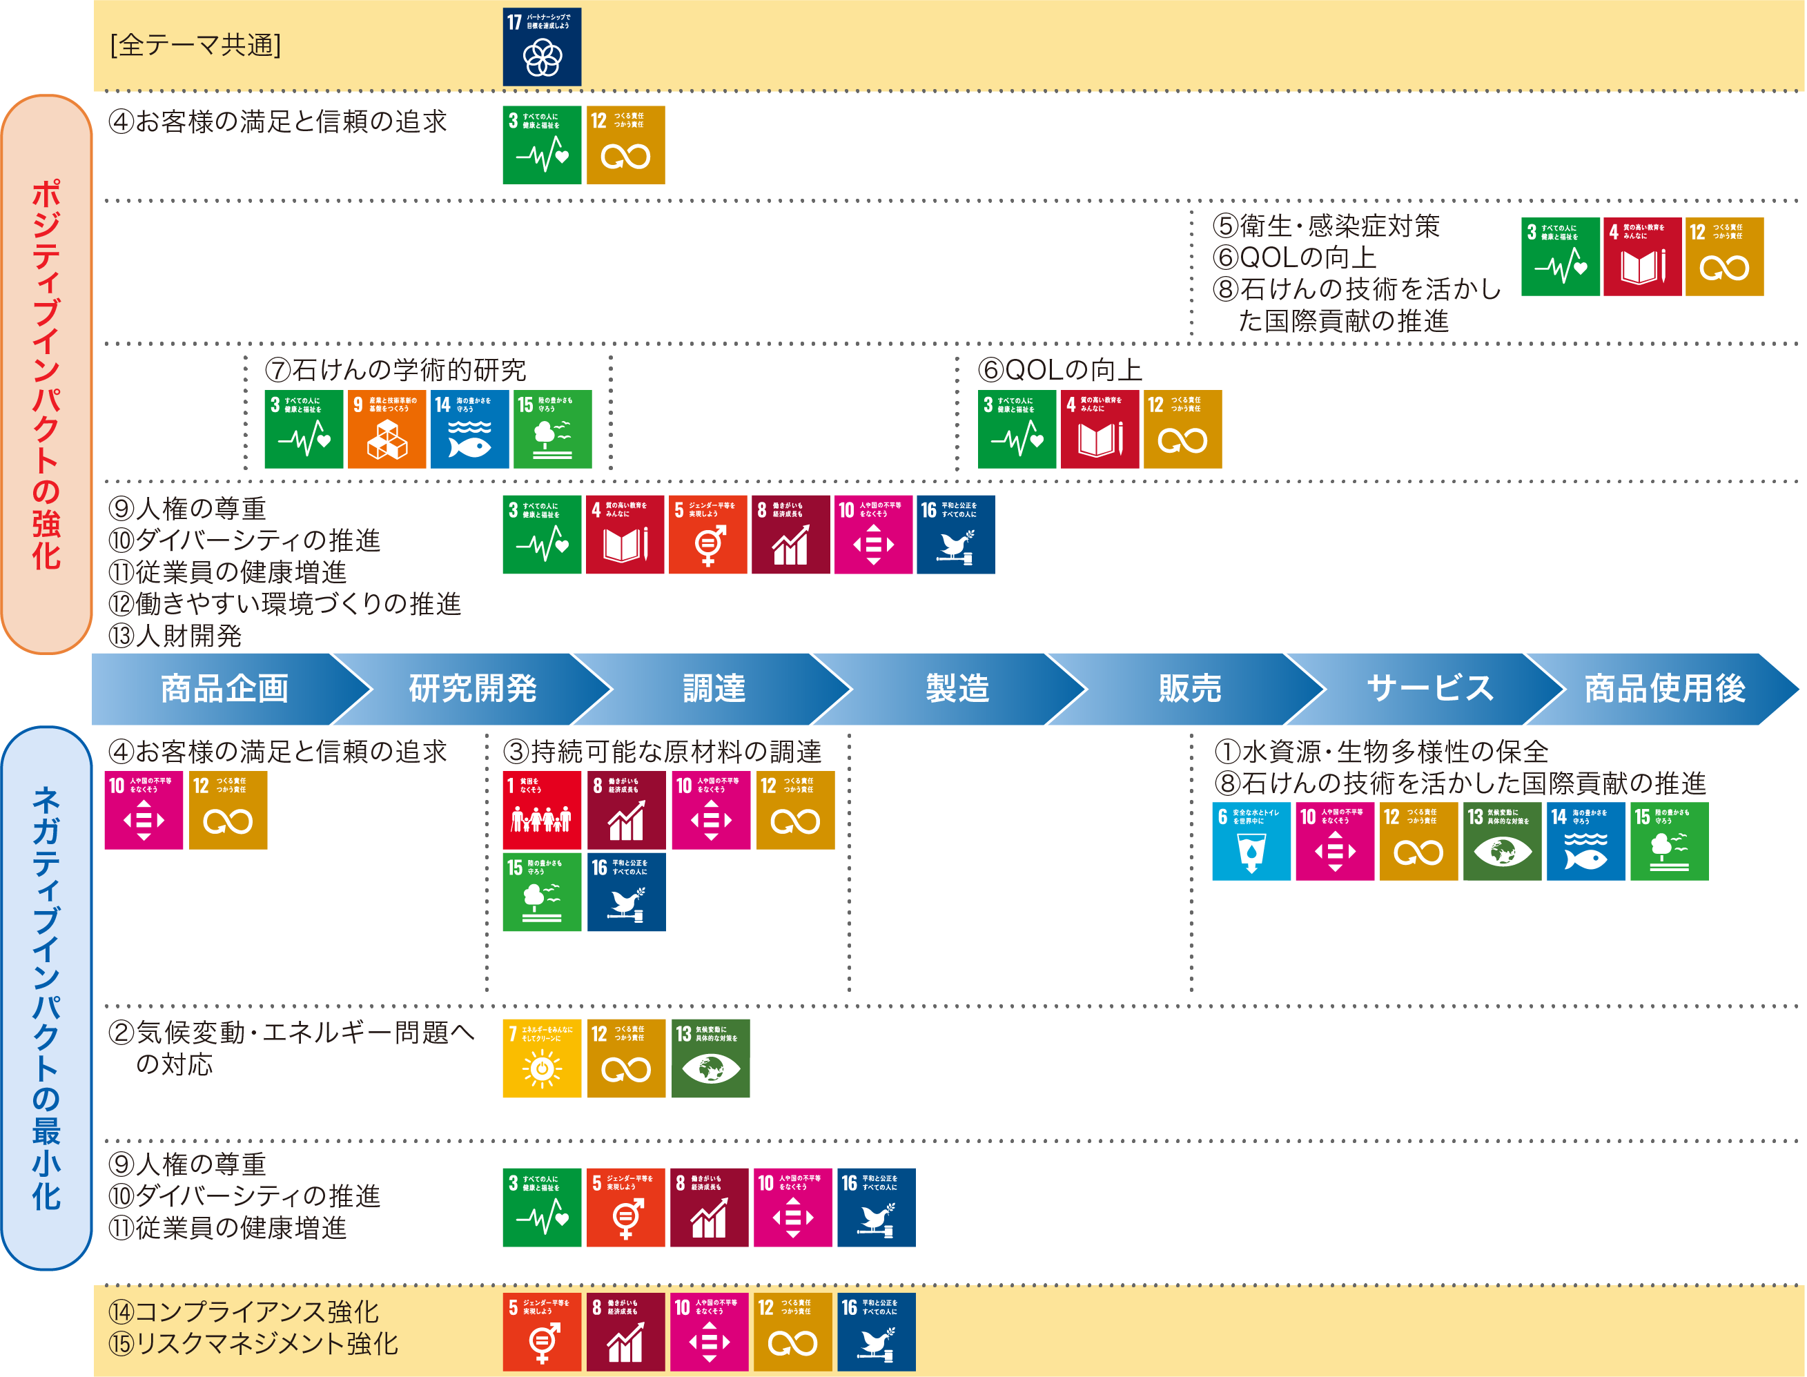Click SDG 16 peace icon beside upper ⑨人権の尊重

click(955, 534)
